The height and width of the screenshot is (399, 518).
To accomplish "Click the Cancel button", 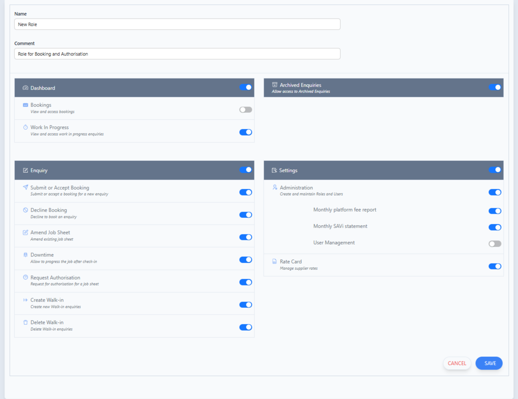I will click(457, 363).
